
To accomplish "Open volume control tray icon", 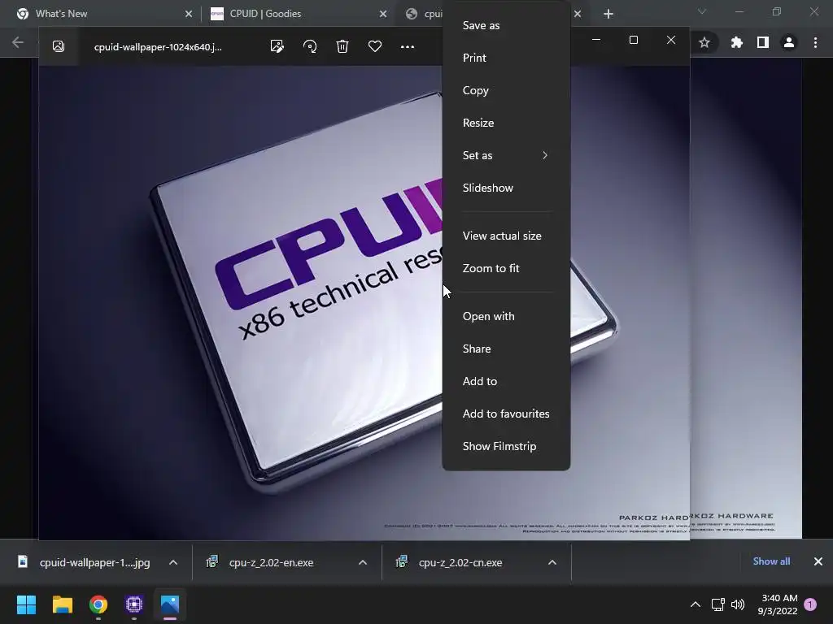I will coord(738,604).
